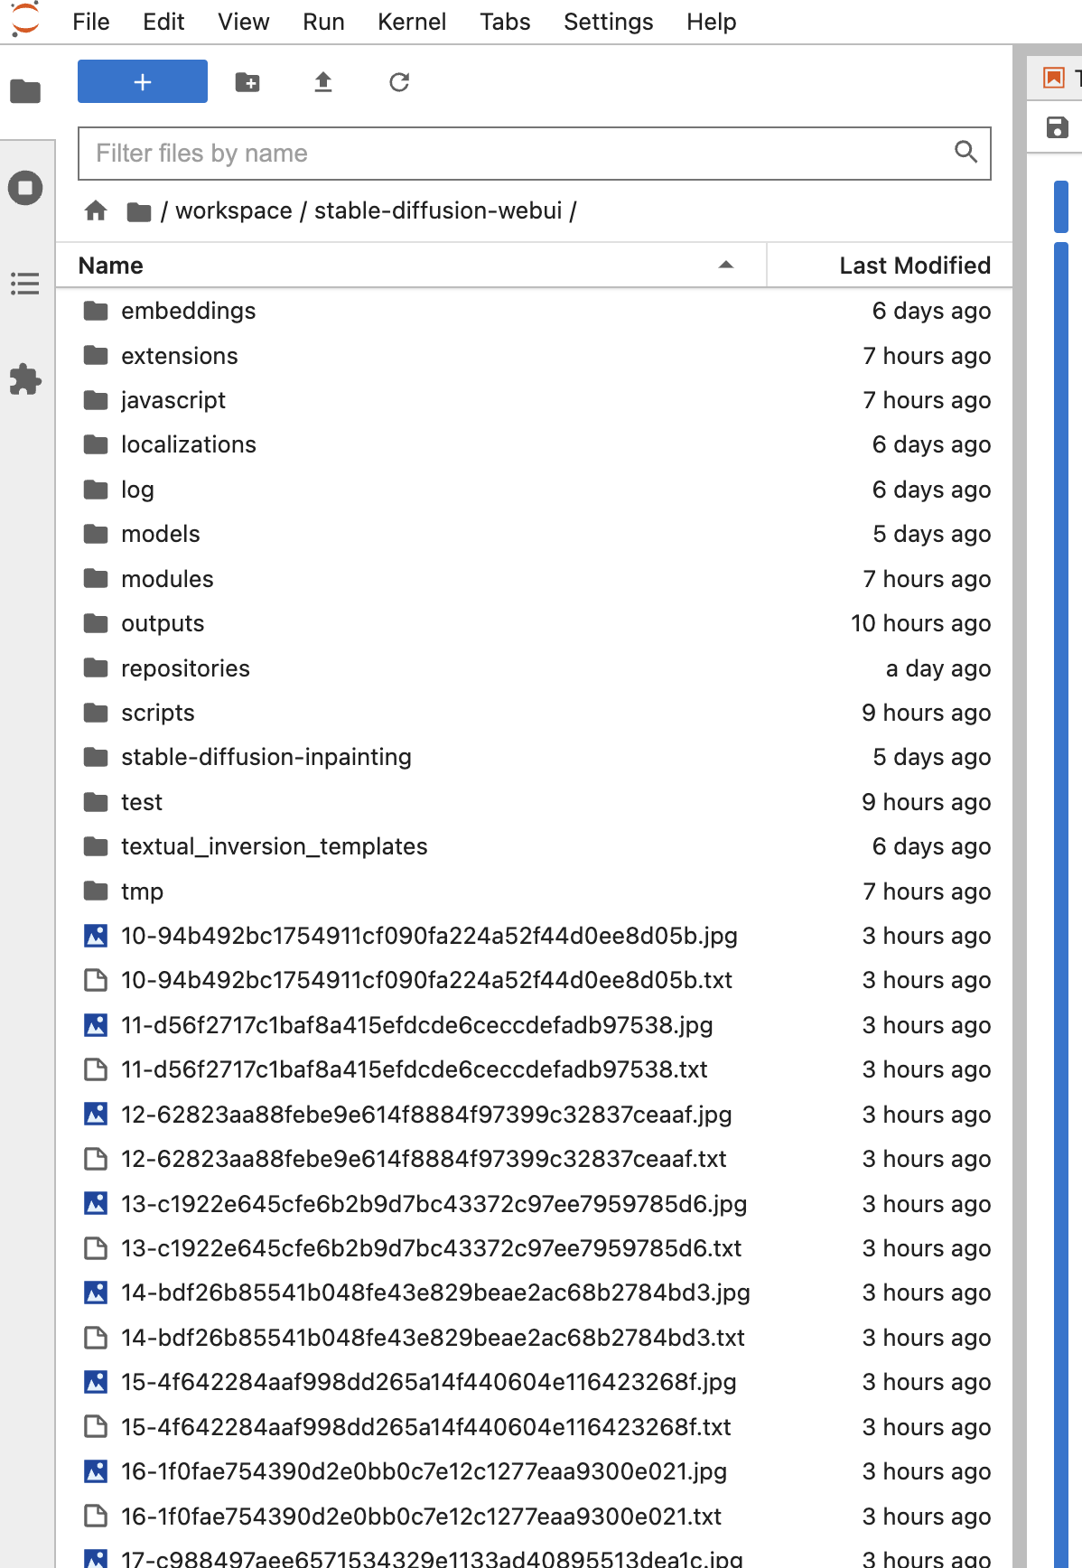Click the blue new launcher button
The image size is (1082, 1568).
pyautogui.click(x=142, y=81)
